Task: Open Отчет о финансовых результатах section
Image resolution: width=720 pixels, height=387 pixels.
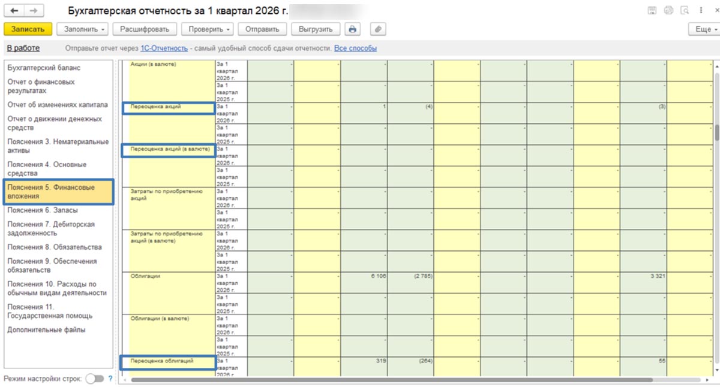Action: [x=41, y=86]
